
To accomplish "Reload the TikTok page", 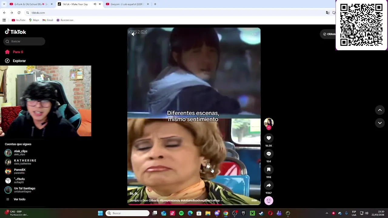I will (x=19, y=13).
